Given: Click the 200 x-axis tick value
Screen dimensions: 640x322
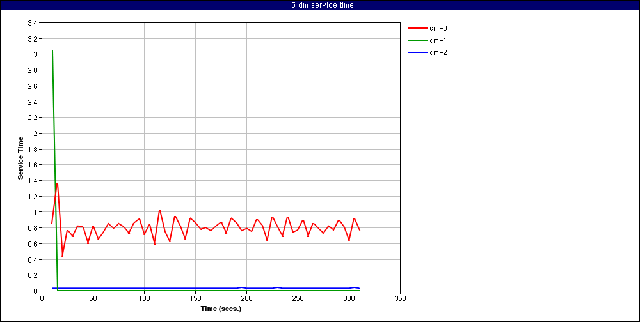Looking at the screenshot, I should (246, 298).
